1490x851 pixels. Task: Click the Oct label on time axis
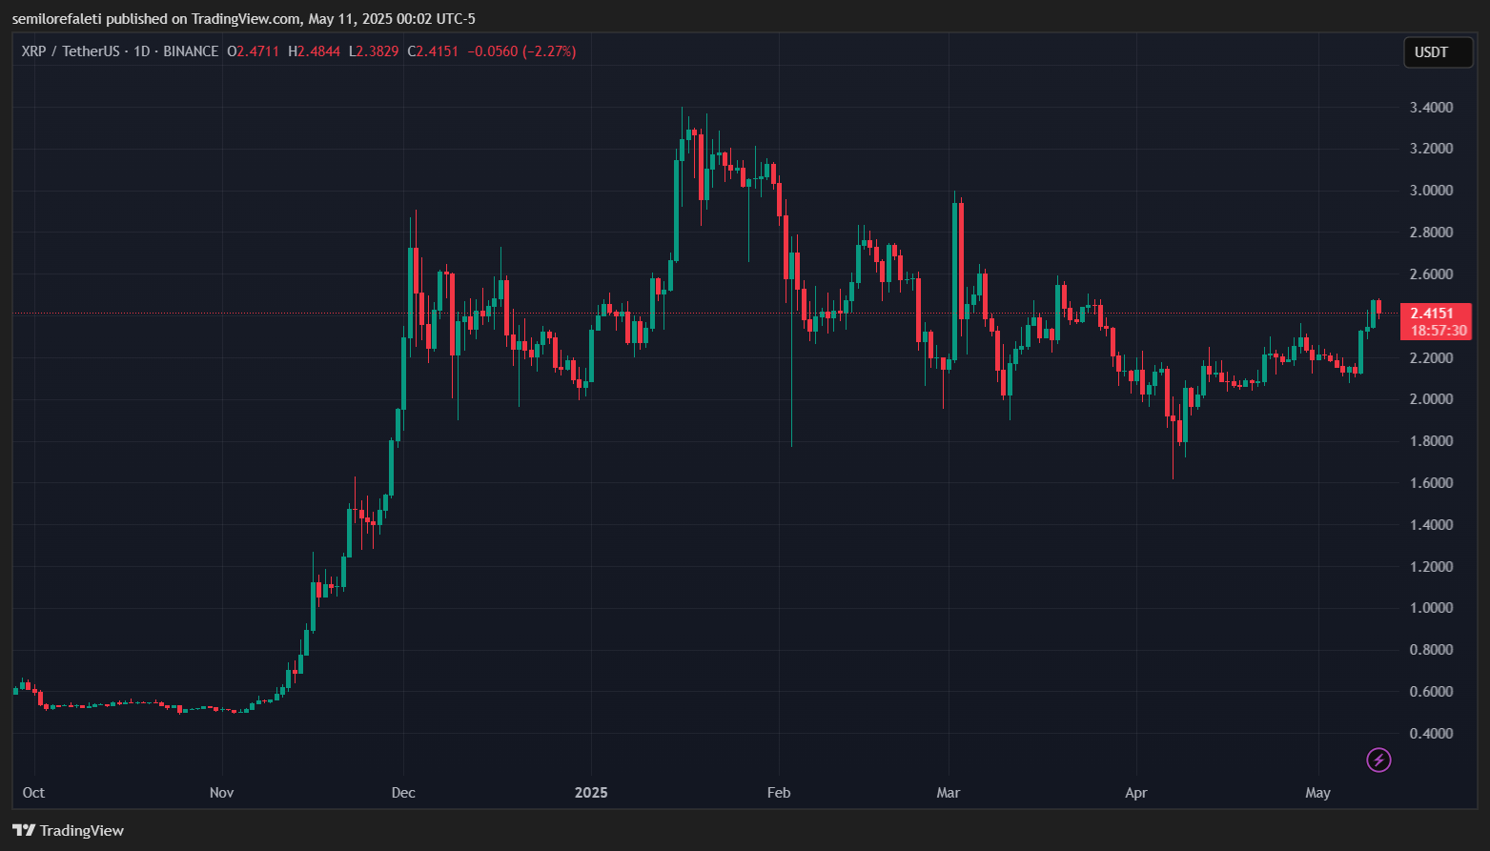pos(33,793)
